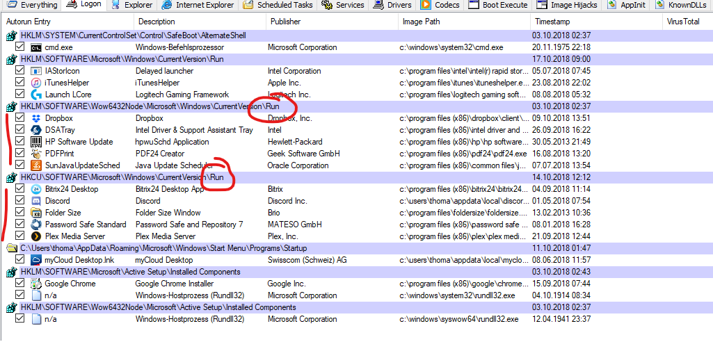The width and height of the screenshot is (713, 342).
Task: Open the KnownDLLs tab
Action: 682,5
